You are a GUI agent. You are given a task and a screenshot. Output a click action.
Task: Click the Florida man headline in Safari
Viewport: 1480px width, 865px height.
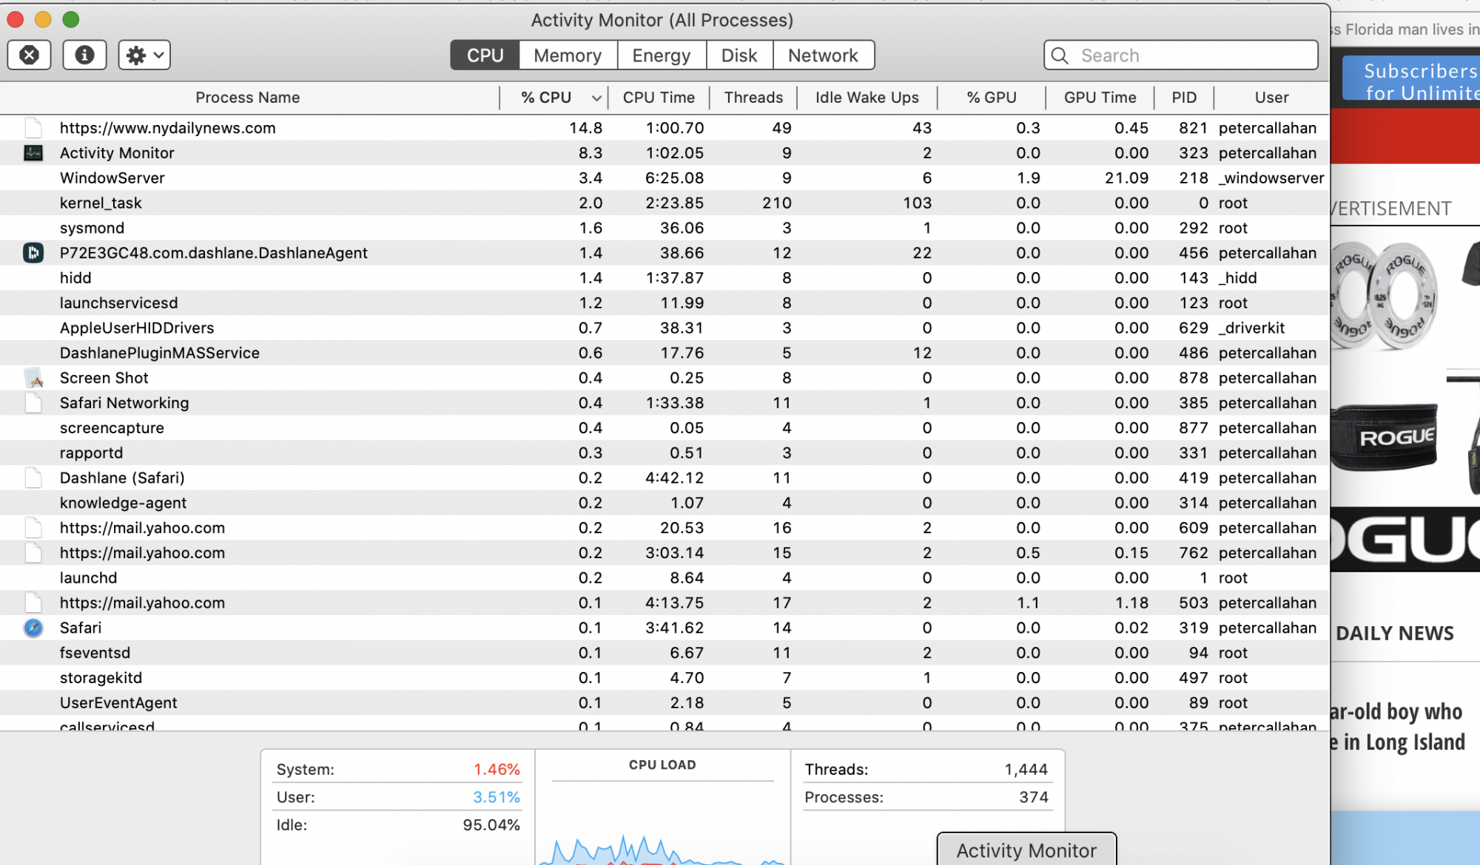coord(1405,30)
